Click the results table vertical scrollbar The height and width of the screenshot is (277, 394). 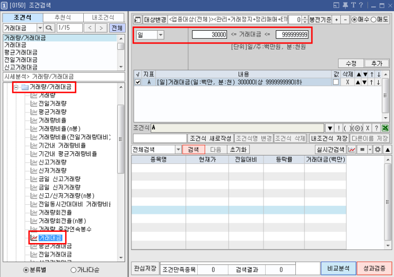(388, 202)
